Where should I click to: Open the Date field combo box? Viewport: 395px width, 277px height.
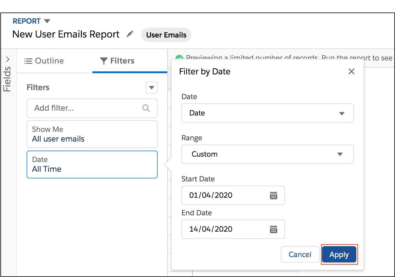point(268,113)
